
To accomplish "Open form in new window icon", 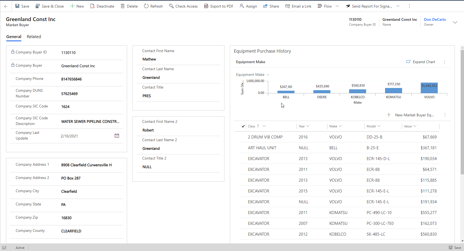I will click(x=4, y=247).
